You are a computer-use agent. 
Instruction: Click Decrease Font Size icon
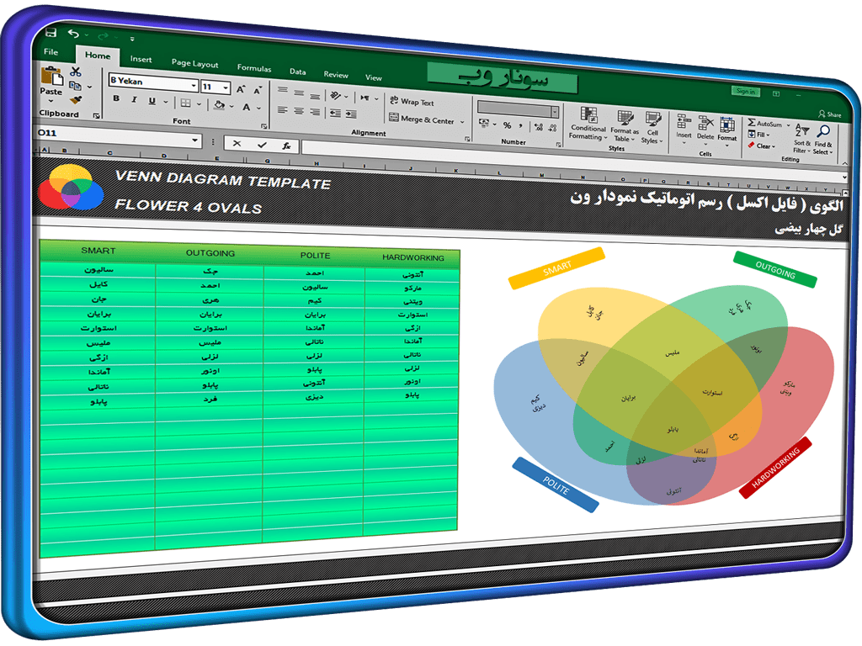[258, 90]
